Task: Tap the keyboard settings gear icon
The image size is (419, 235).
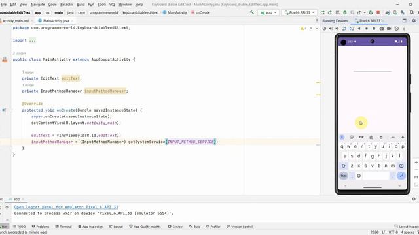Action: coord(381,137)
